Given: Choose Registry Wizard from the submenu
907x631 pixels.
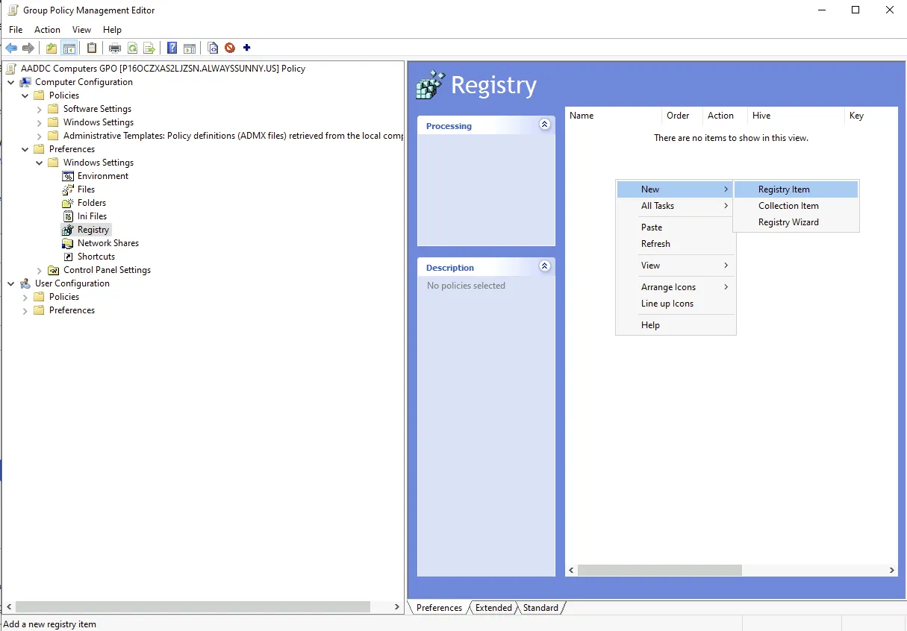Looking at the screenshot, I should tap(796, 222).
